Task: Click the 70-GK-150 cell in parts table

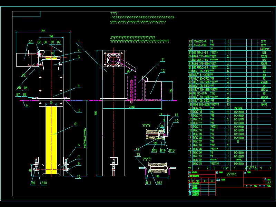Action: (x=200, y=45)
